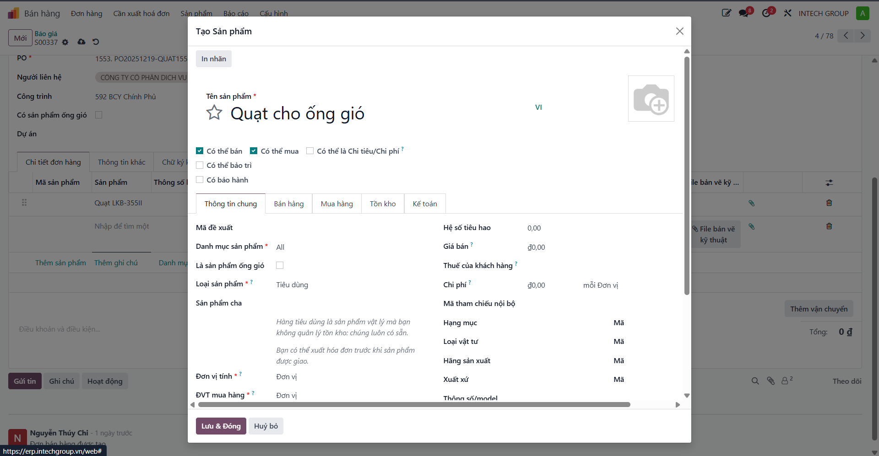
Task: Switch to Kế toán tab
Action: 425,204
